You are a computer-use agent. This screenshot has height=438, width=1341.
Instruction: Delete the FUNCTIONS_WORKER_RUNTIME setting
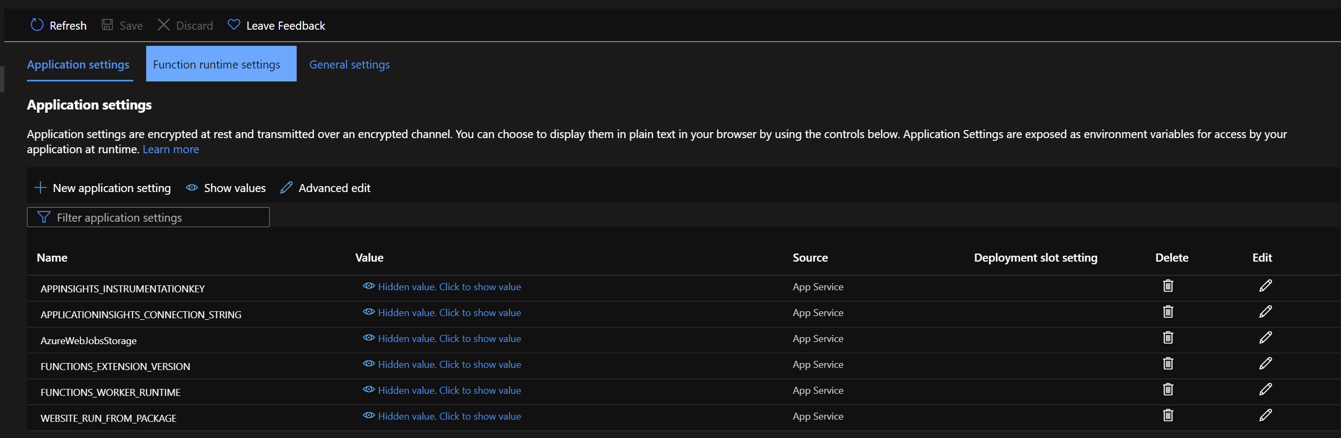[x=1168, y=389]
